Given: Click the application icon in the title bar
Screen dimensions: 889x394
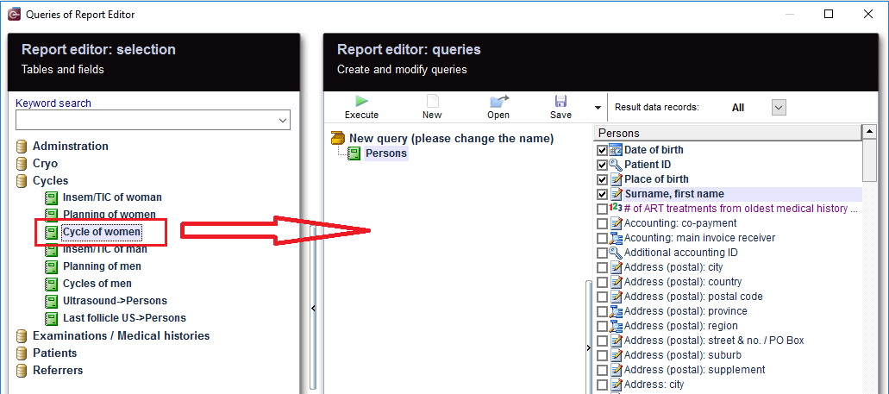Looking at the screenshot, I should (x=14, y=14).
